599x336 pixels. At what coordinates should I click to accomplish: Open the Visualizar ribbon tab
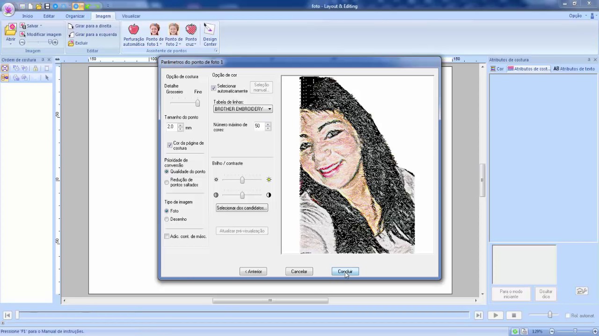(131, 16)
